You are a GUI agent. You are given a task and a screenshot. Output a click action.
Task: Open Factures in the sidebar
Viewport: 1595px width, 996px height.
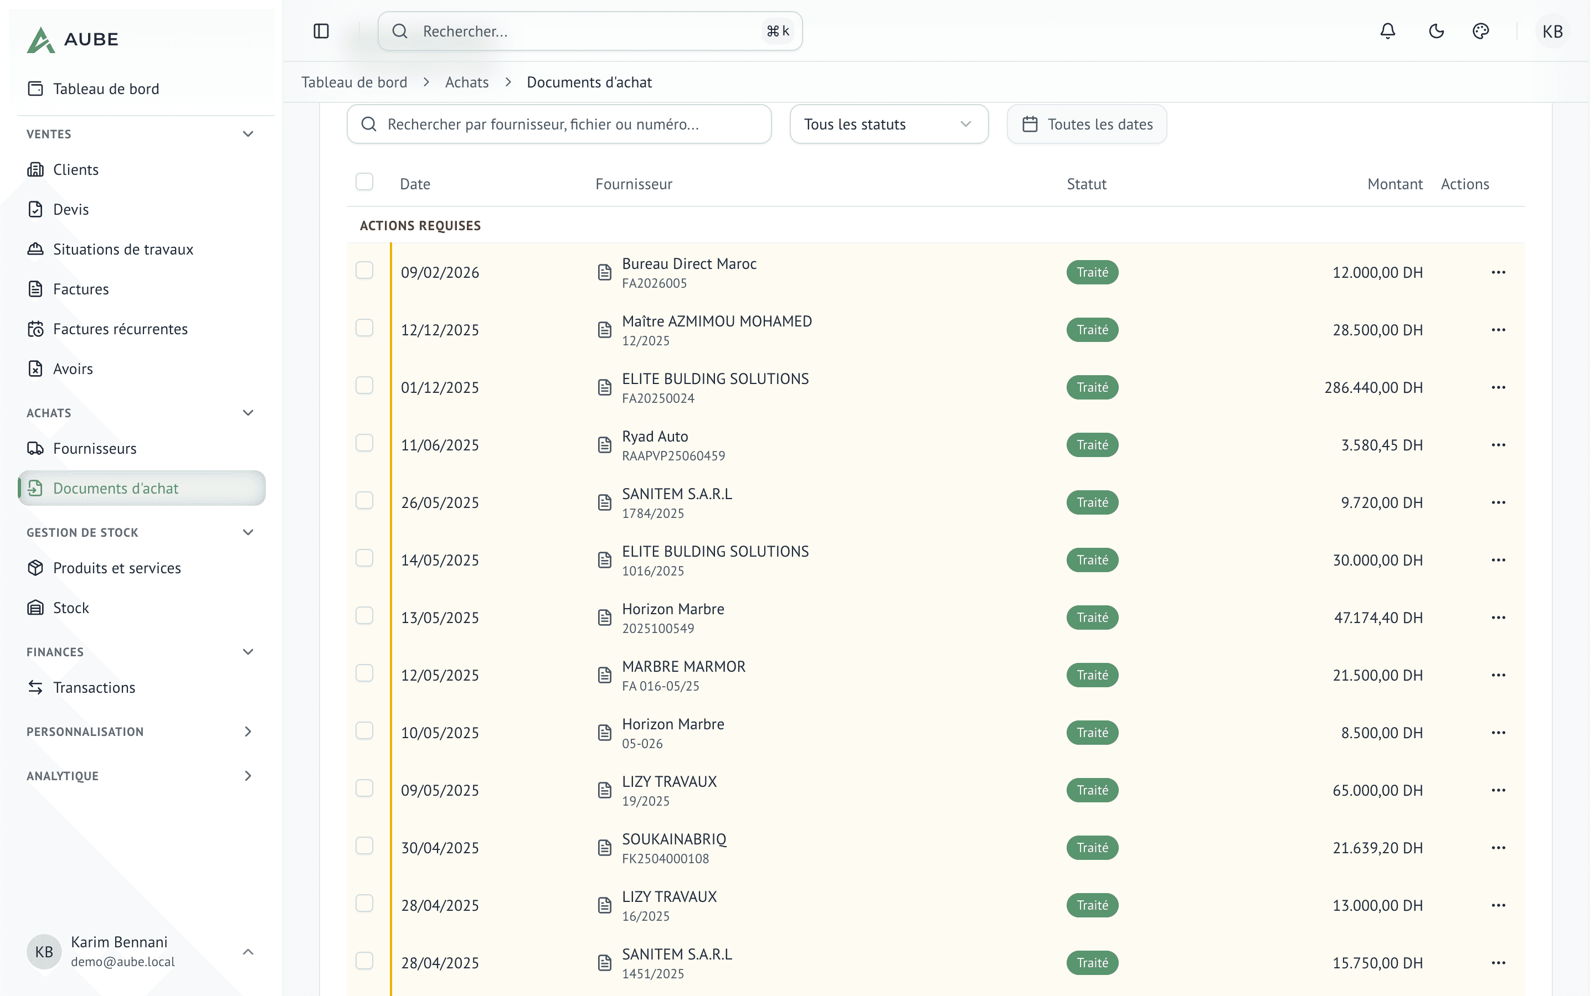[141, 289]
